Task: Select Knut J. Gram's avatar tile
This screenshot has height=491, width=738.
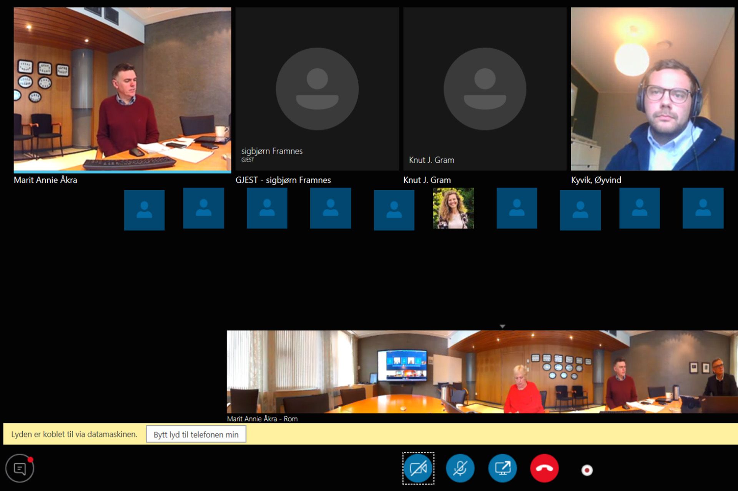Action: click(x=485, y=89)
